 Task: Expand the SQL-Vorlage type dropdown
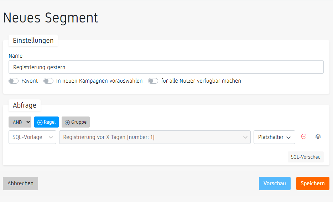pyautogui.click(x=32, y=137)
